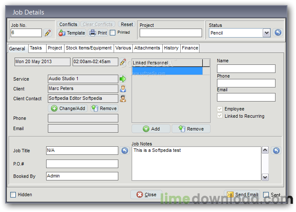
Task: Click the Marc Peters client field
Action: 83,89
